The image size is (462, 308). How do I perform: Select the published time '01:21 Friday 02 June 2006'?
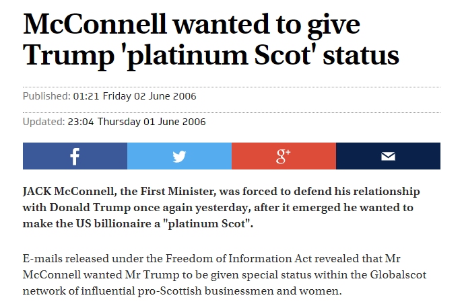click(x=135, y=96)
